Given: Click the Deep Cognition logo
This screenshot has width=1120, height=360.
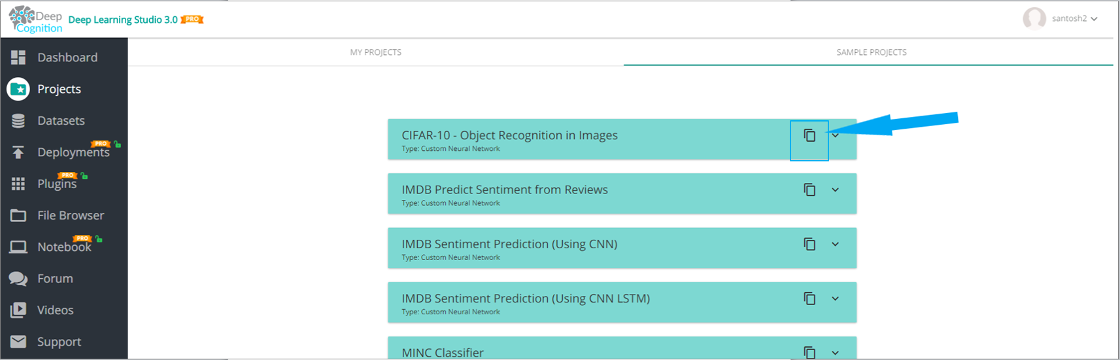Looking at the screenshot, I should pyautogui.click(x=36, y=20).
